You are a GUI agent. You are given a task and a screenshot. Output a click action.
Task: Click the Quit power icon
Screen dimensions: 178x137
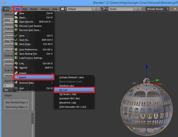[x=16, y=88]
